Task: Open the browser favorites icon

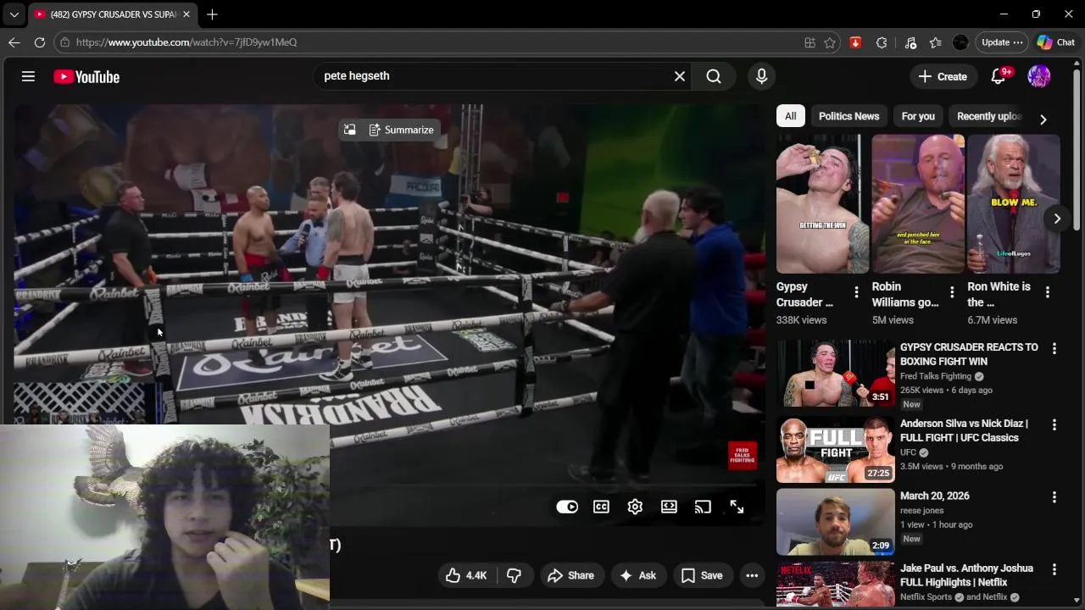Action: (x=935, y=42)
